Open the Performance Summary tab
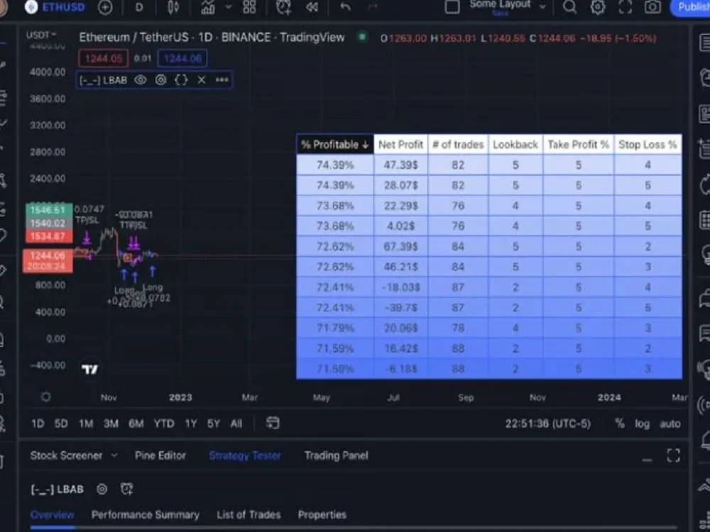Screen dimensions: 710x532 point(146,515)
